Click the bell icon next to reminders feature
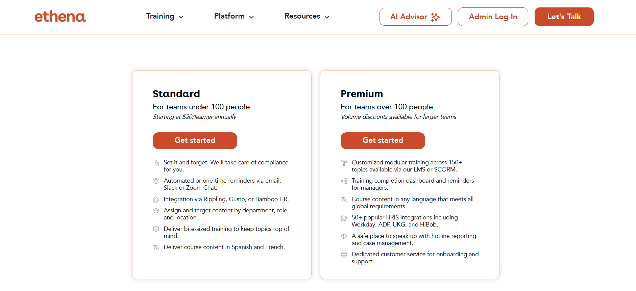This screenshot has width=636, height=291. pos(156,181)
